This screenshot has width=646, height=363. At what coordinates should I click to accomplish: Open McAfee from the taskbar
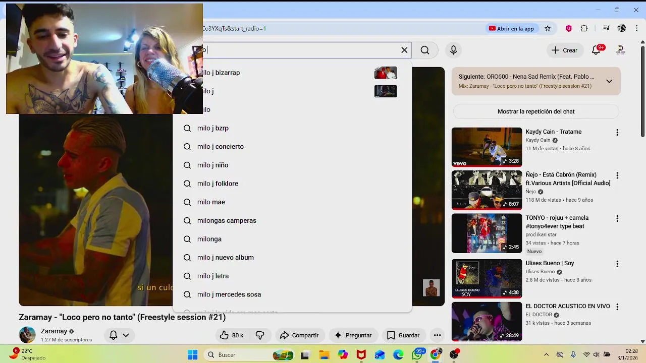pyautogui.click(x=361, y=355)
